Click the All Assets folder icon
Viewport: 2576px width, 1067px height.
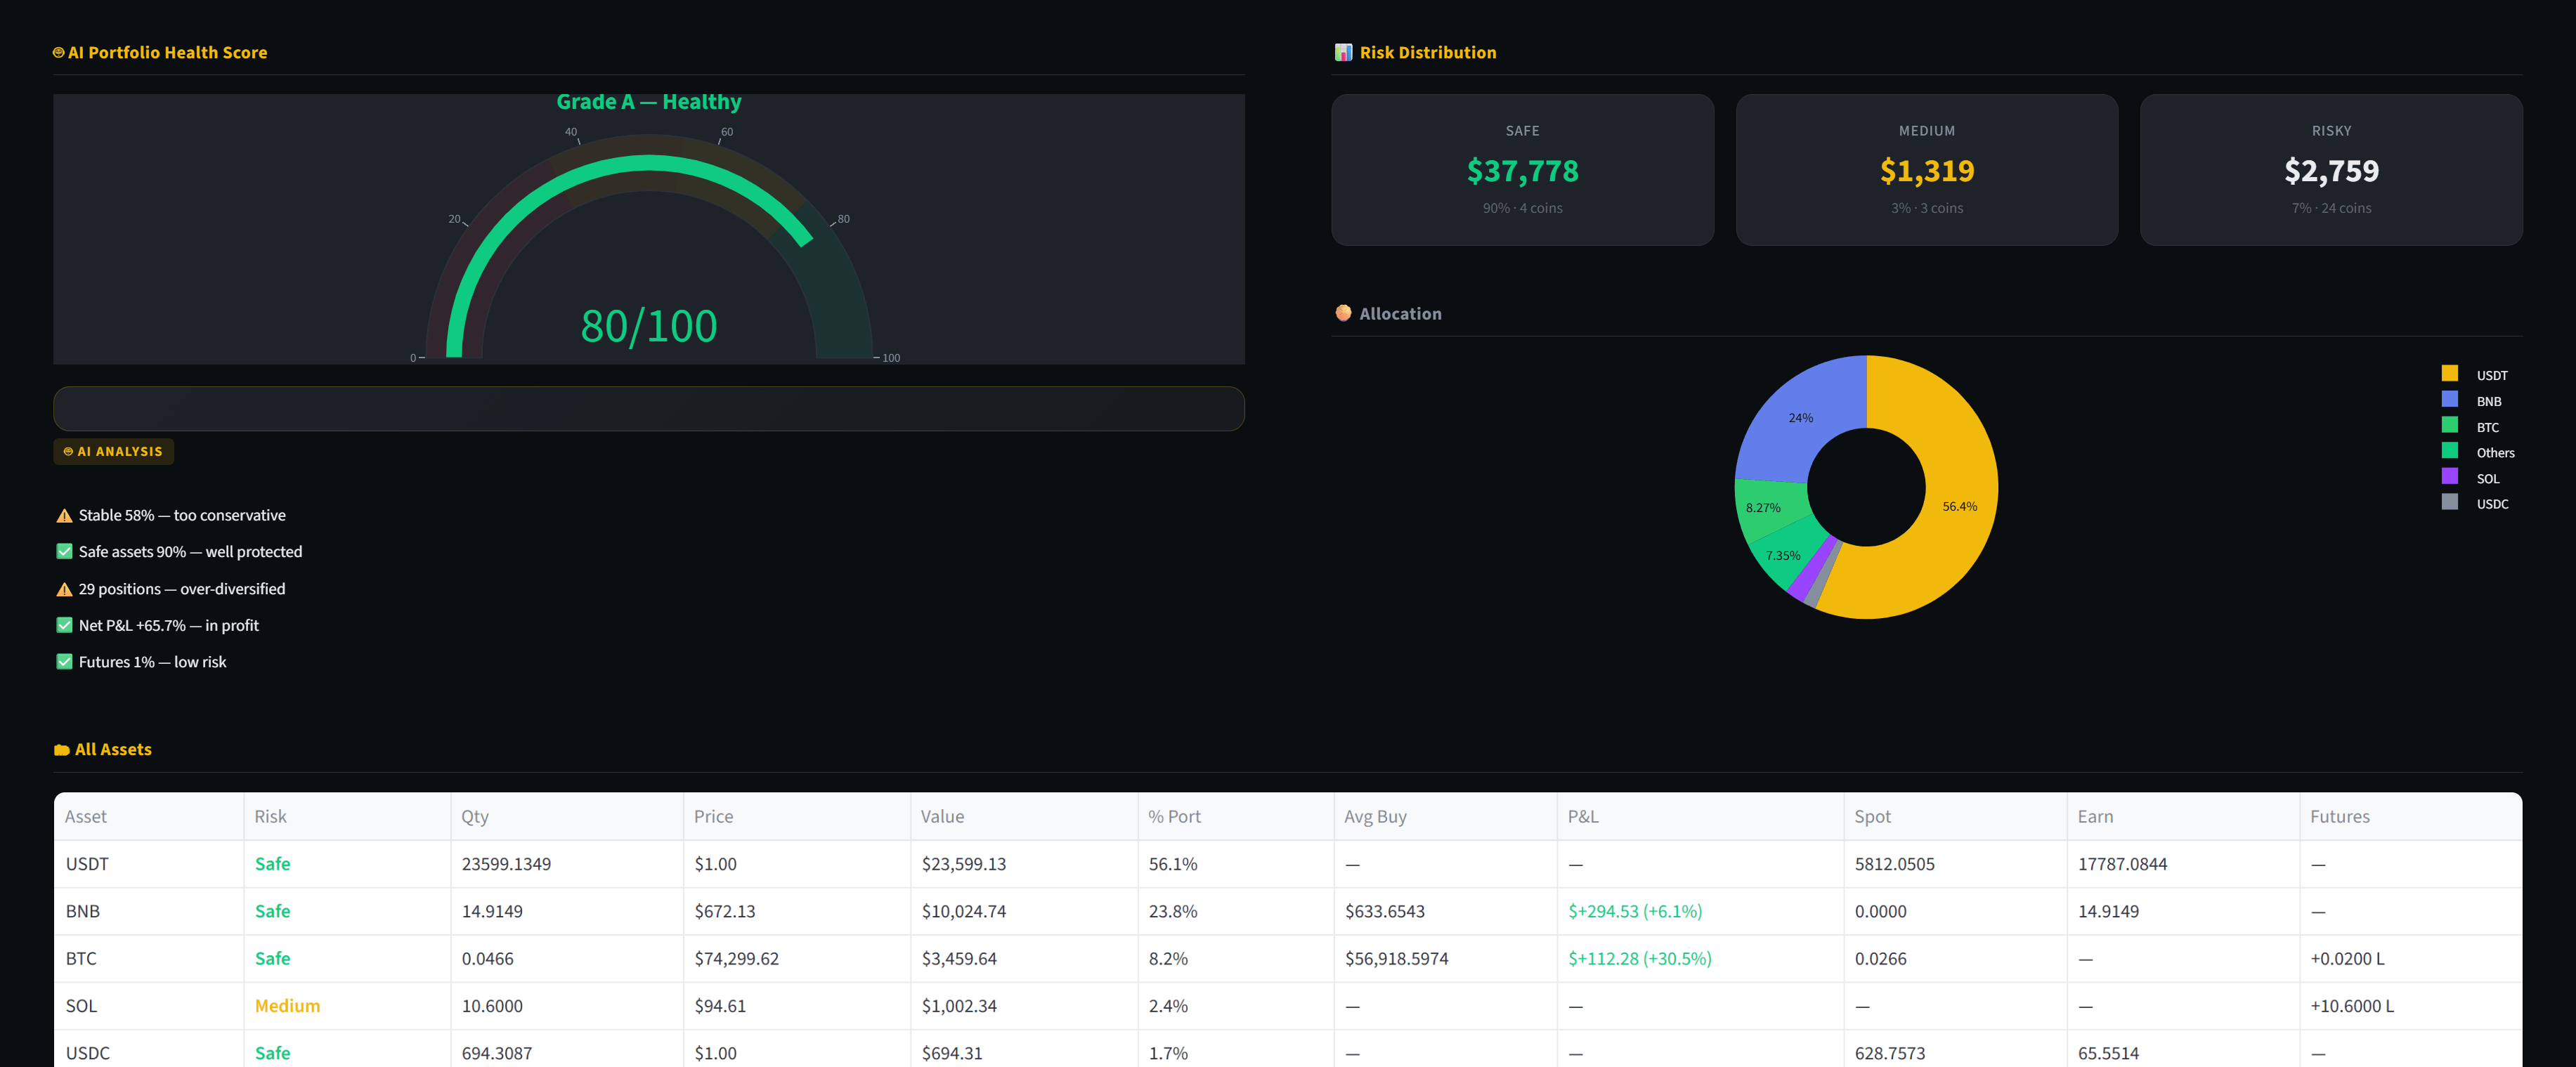click(x=62, y=750)
